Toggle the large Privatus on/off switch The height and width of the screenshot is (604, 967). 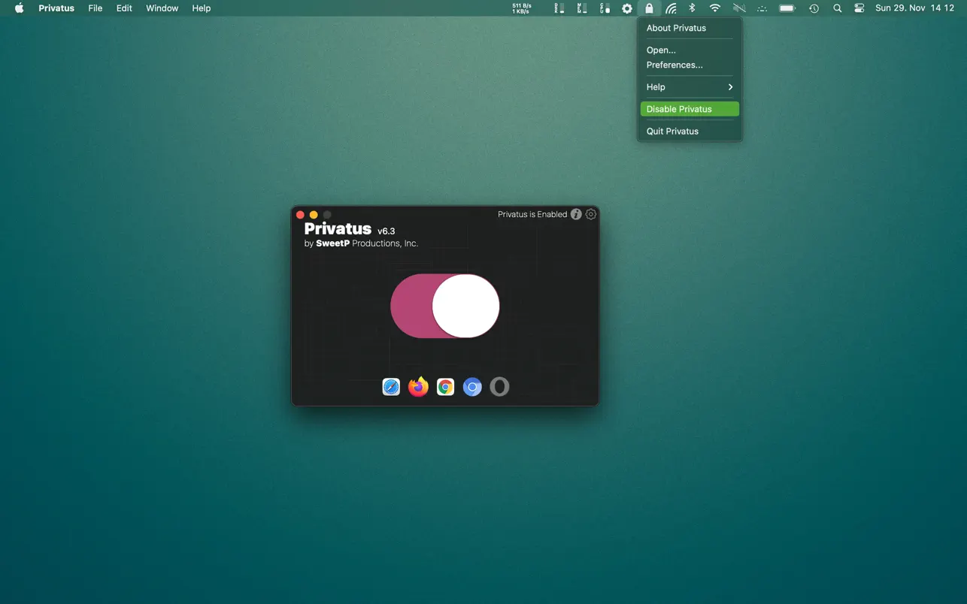[445, 306]
